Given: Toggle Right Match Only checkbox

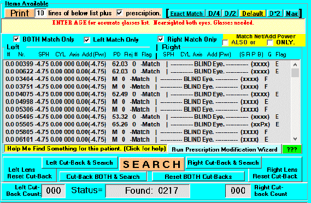Looking at the screenshot, I should click(x=161, y=39).
